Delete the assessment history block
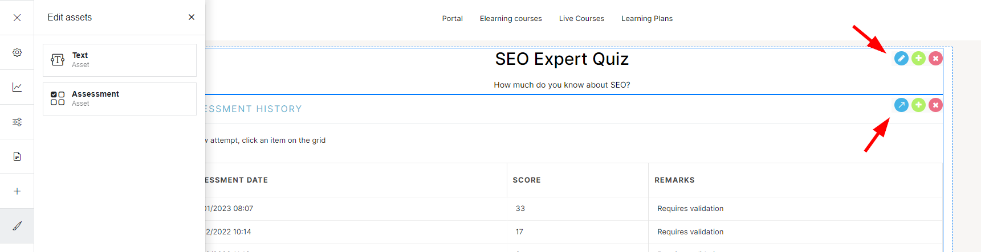This screenshot has height=252, width=981. (935, 105)
